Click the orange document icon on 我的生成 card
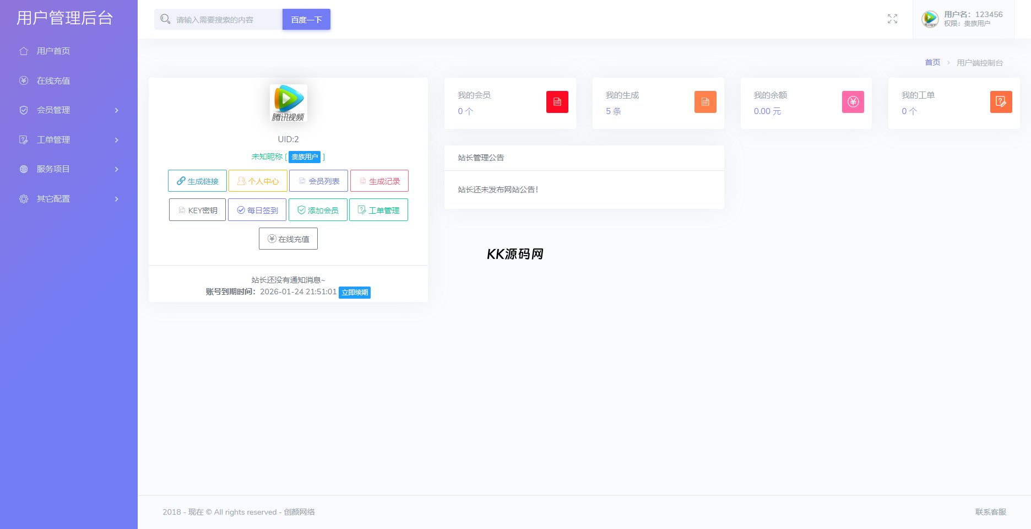 pos(706,102)
